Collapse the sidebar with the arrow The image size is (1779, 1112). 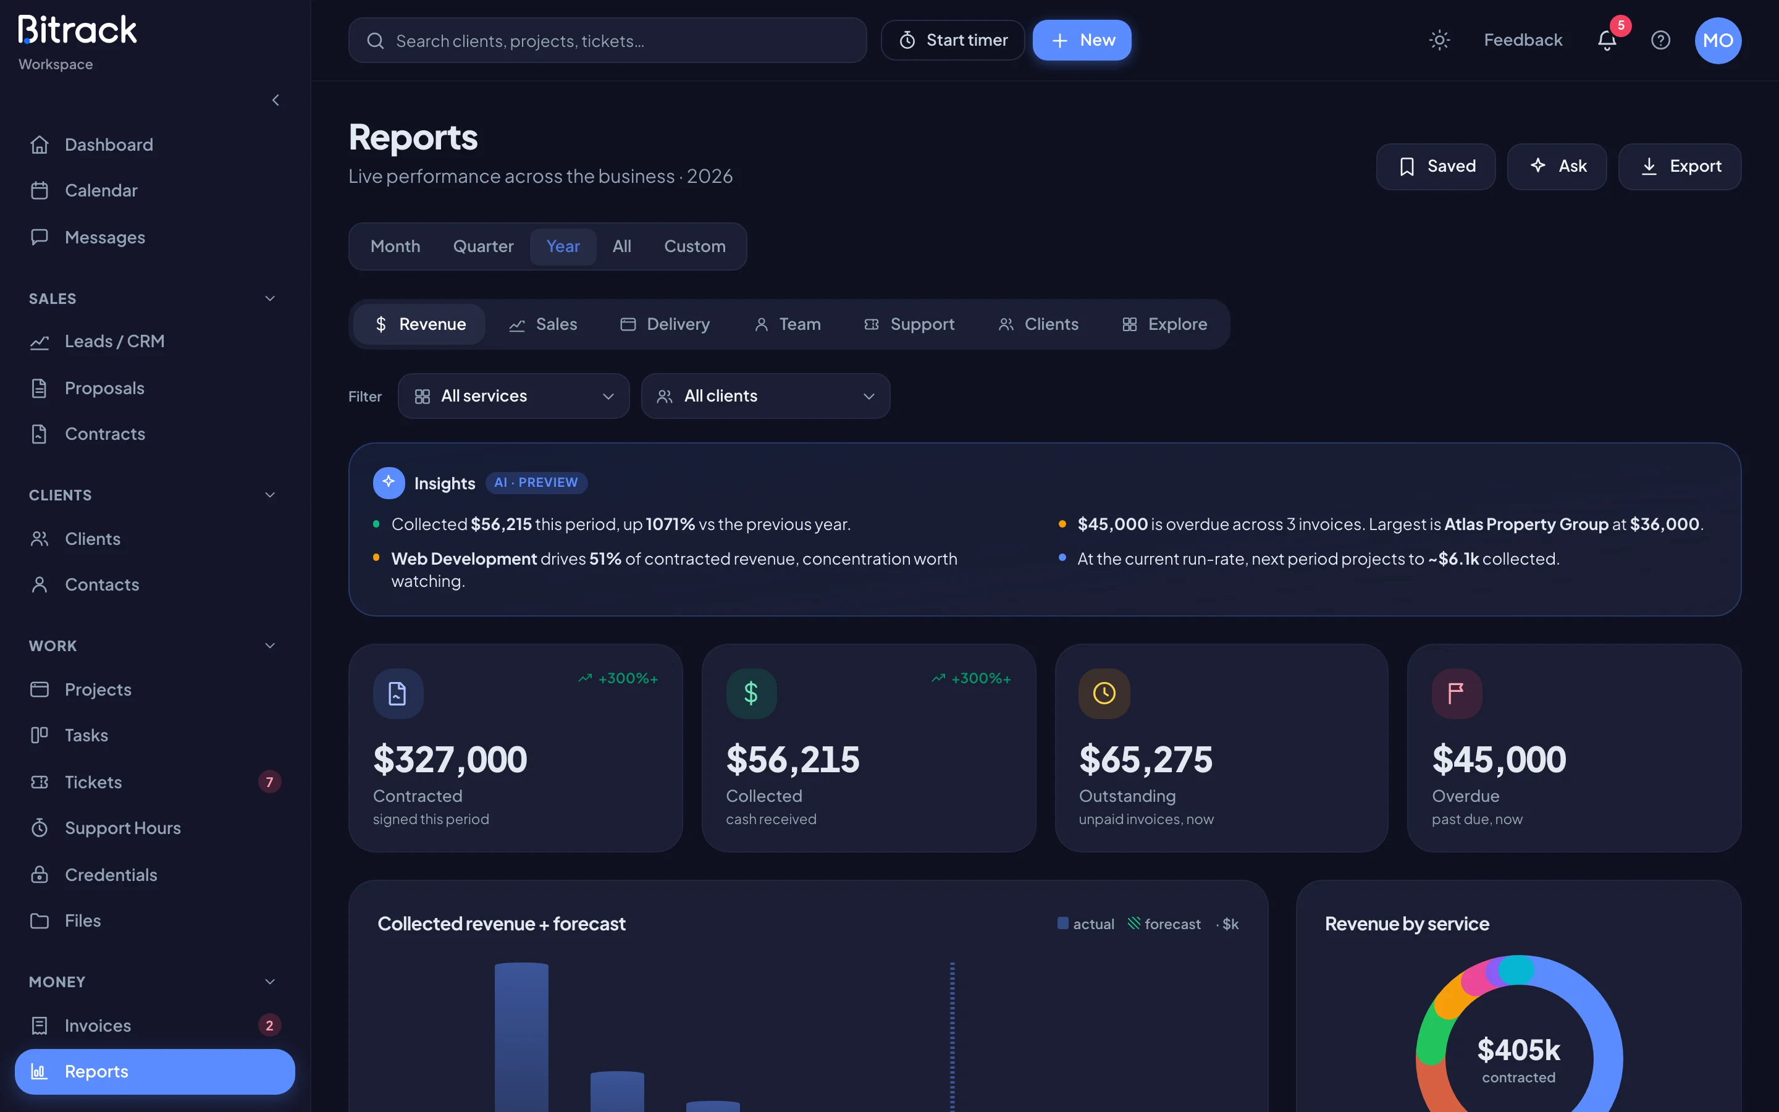(275, 100)
